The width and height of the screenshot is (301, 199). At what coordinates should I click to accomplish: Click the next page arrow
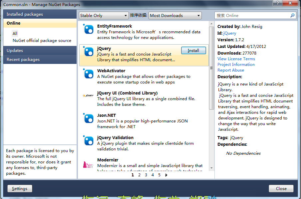click(x=166, y=175)
